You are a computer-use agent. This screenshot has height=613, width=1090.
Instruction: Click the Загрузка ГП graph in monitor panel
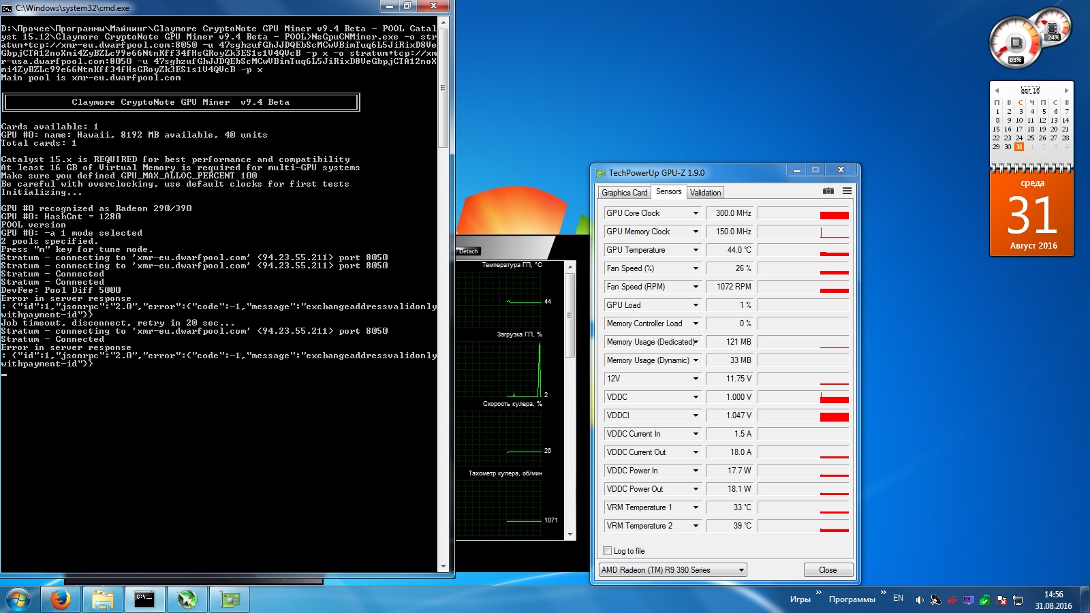[499, 368]
